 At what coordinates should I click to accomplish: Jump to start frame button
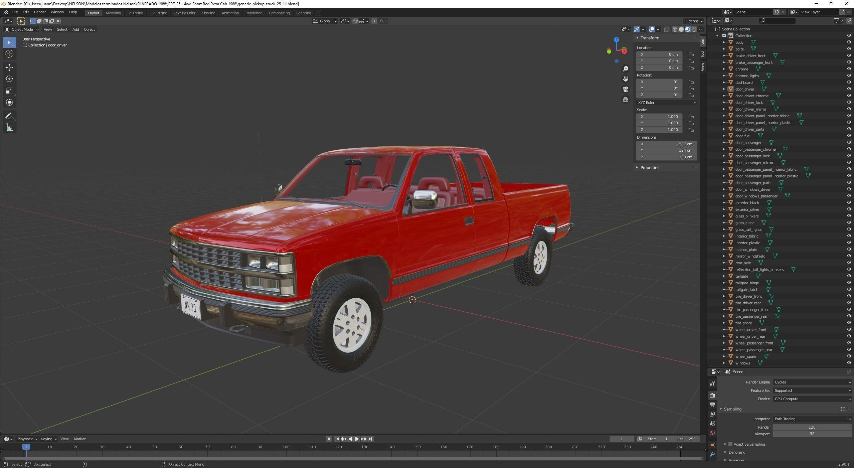tap(337, 439)
